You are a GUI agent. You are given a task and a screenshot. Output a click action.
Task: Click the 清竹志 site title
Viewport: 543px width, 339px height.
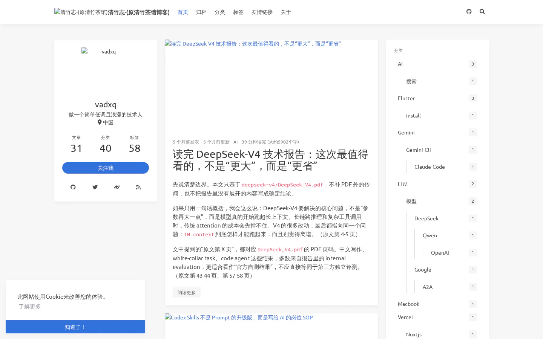point(139,12)
